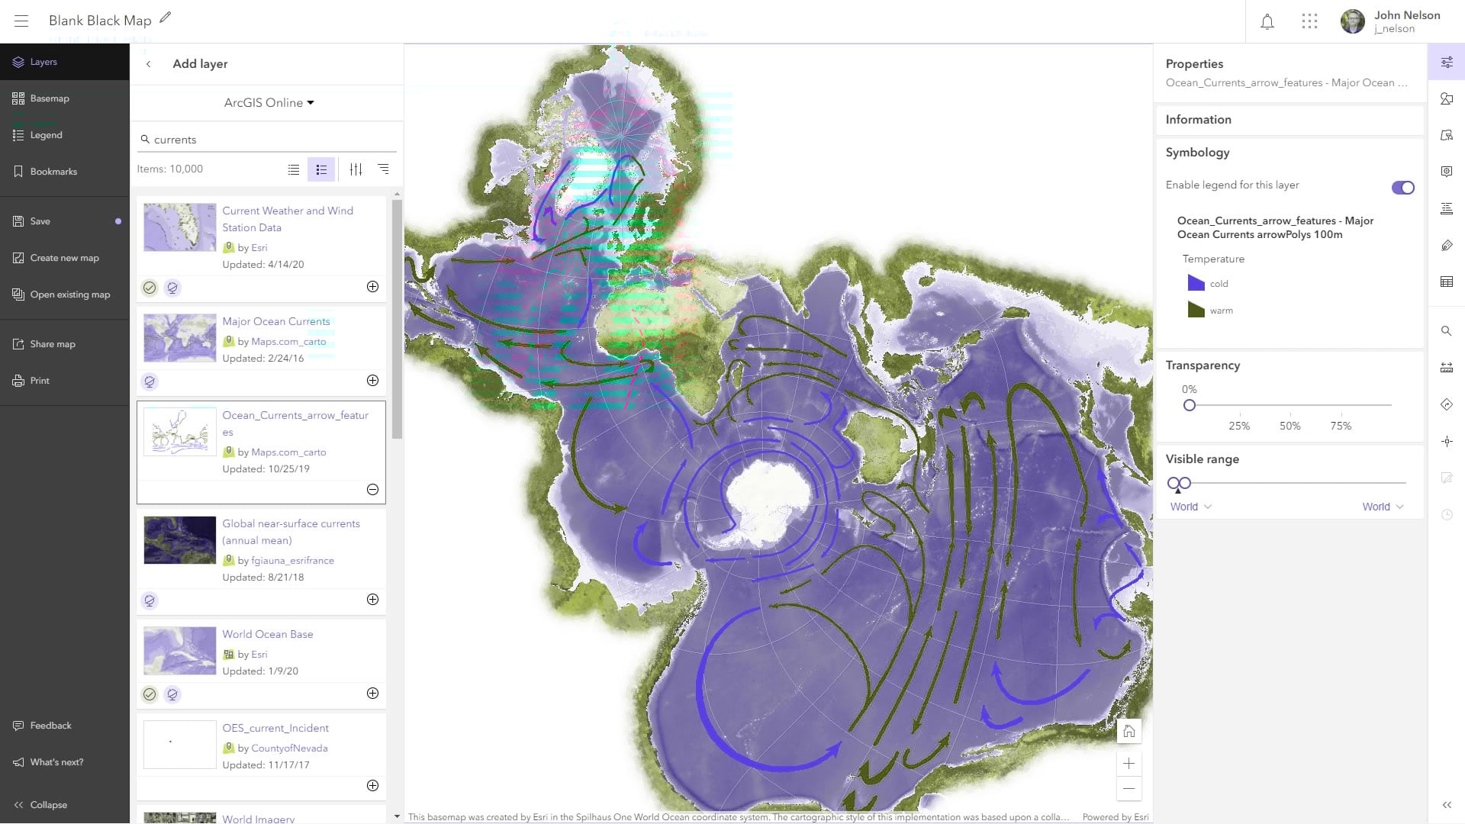Zoom in on the map
The image size is (1465, 824).
(x=1129, y=764)
